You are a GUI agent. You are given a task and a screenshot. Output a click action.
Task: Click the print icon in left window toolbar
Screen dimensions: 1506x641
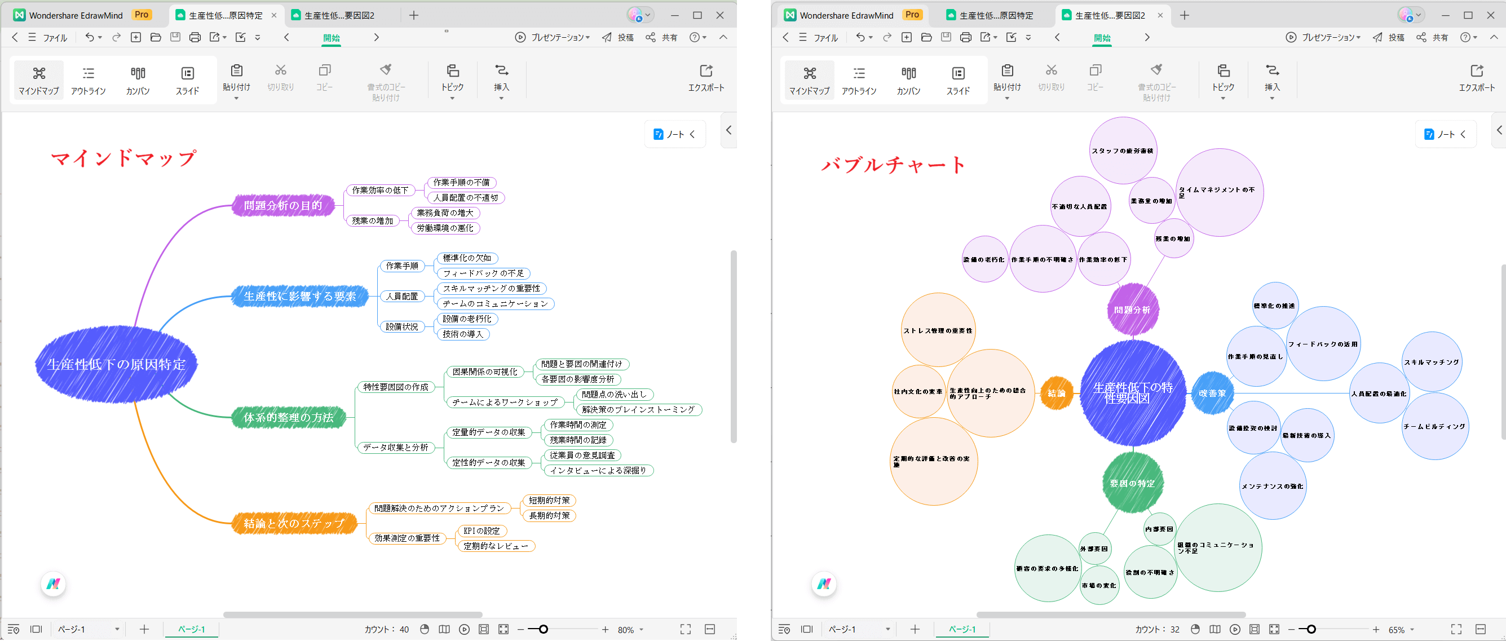195,37
